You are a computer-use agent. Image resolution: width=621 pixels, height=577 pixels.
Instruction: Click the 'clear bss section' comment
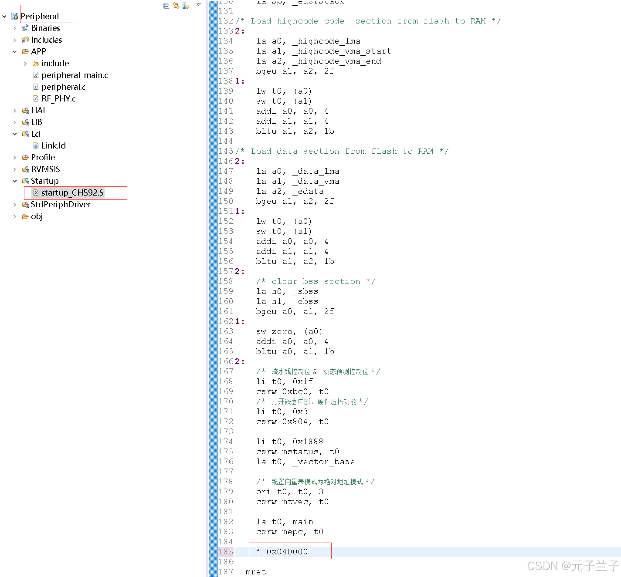click(316, 281)
